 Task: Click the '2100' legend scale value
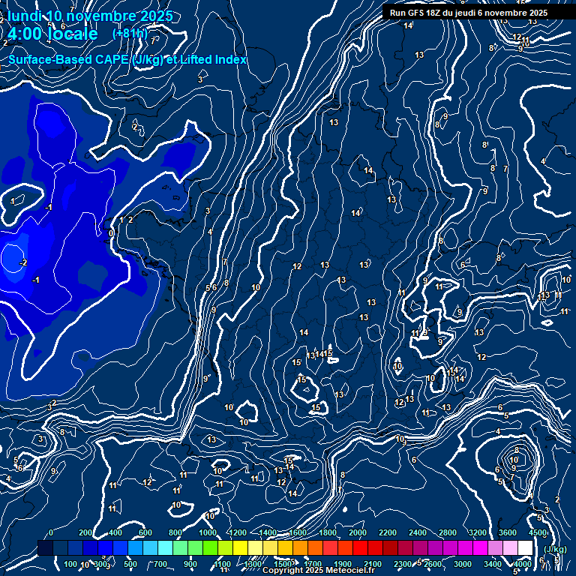(373, 564)
